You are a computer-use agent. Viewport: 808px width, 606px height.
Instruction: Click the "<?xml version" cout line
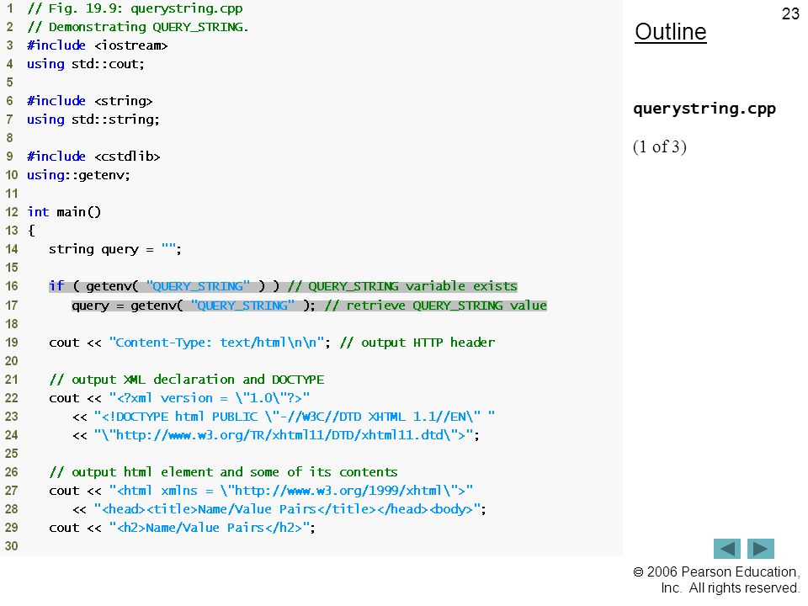point(179,398)
